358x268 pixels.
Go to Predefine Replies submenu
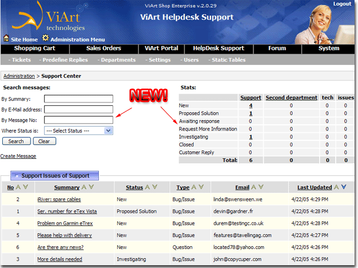coord(63,60)
